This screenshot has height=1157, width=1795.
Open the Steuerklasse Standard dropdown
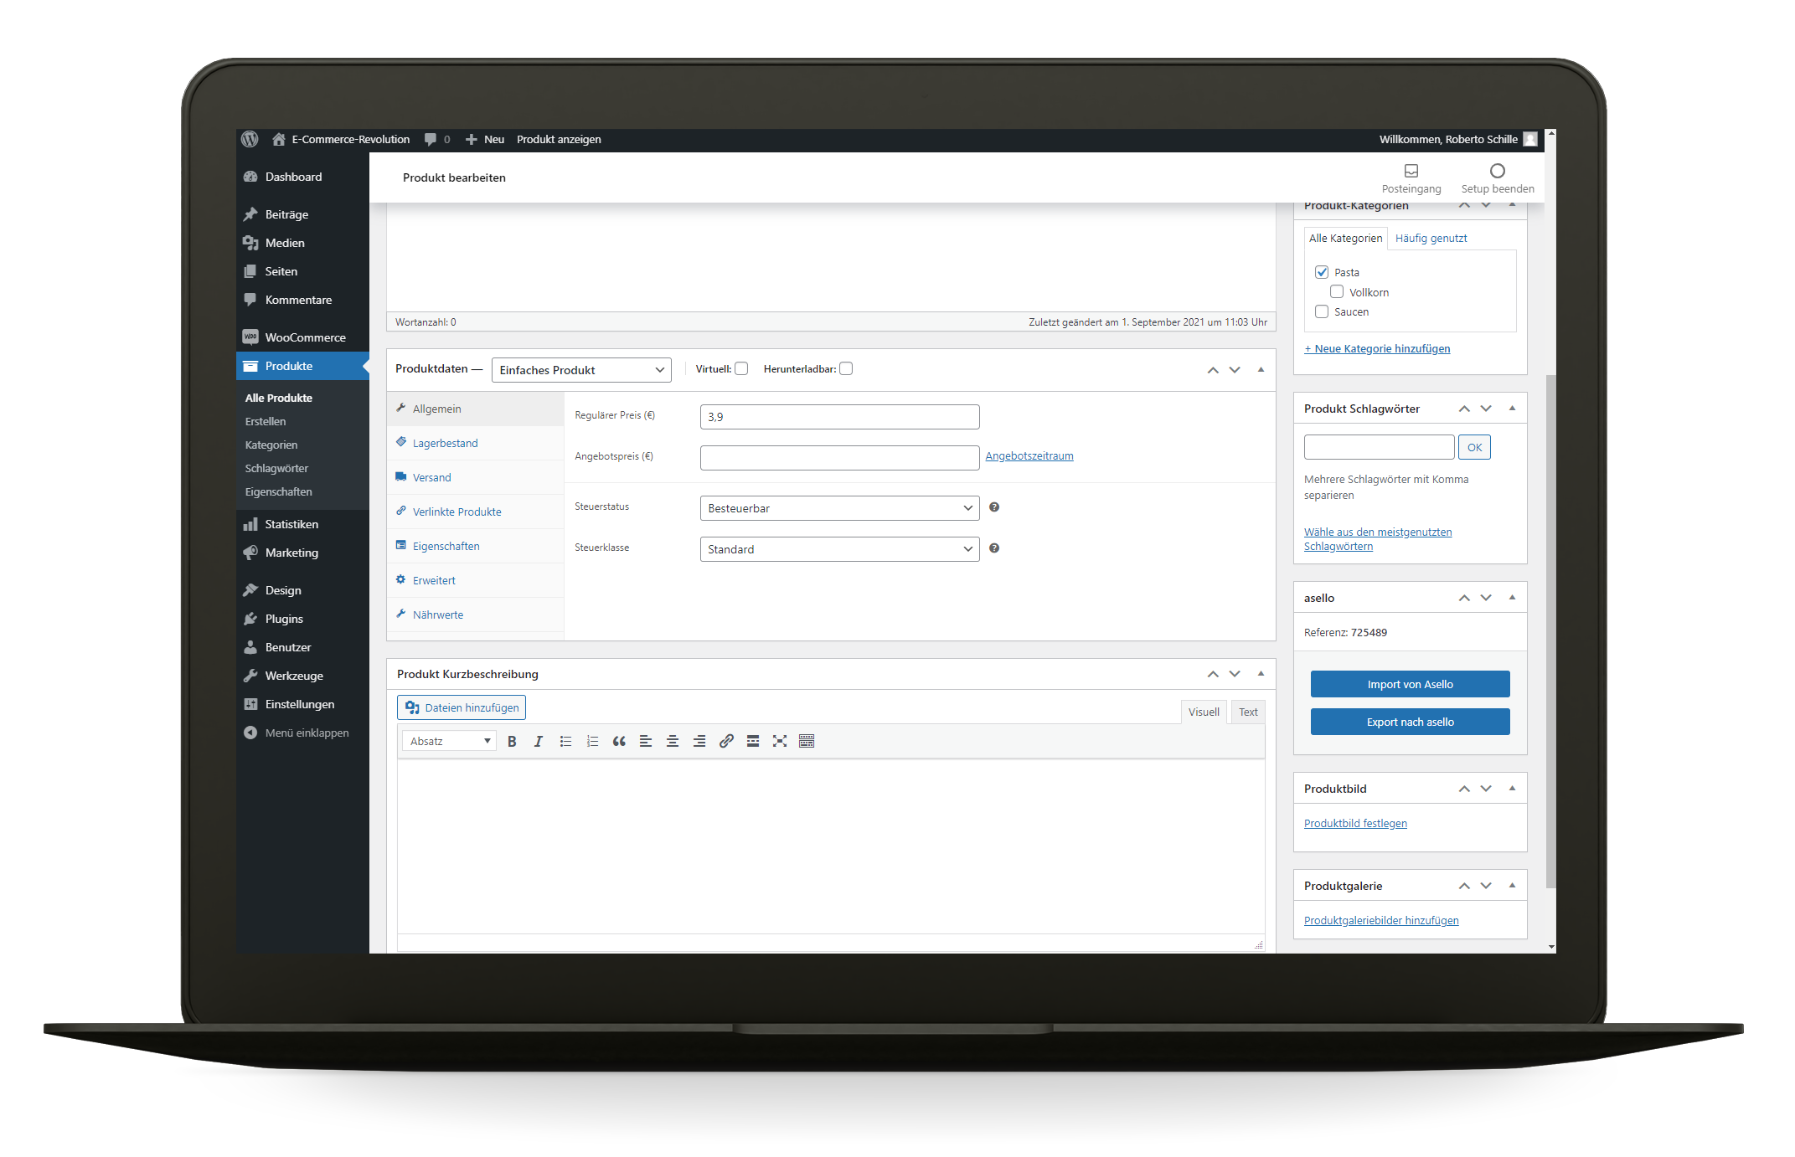coord(839,549)
